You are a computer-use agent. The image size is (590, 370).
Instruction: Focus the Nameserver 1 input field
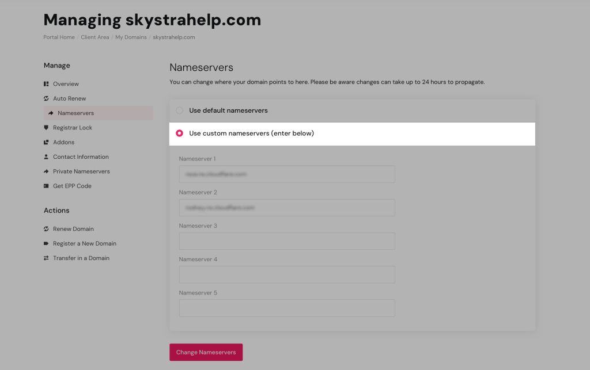coord(287,174)
